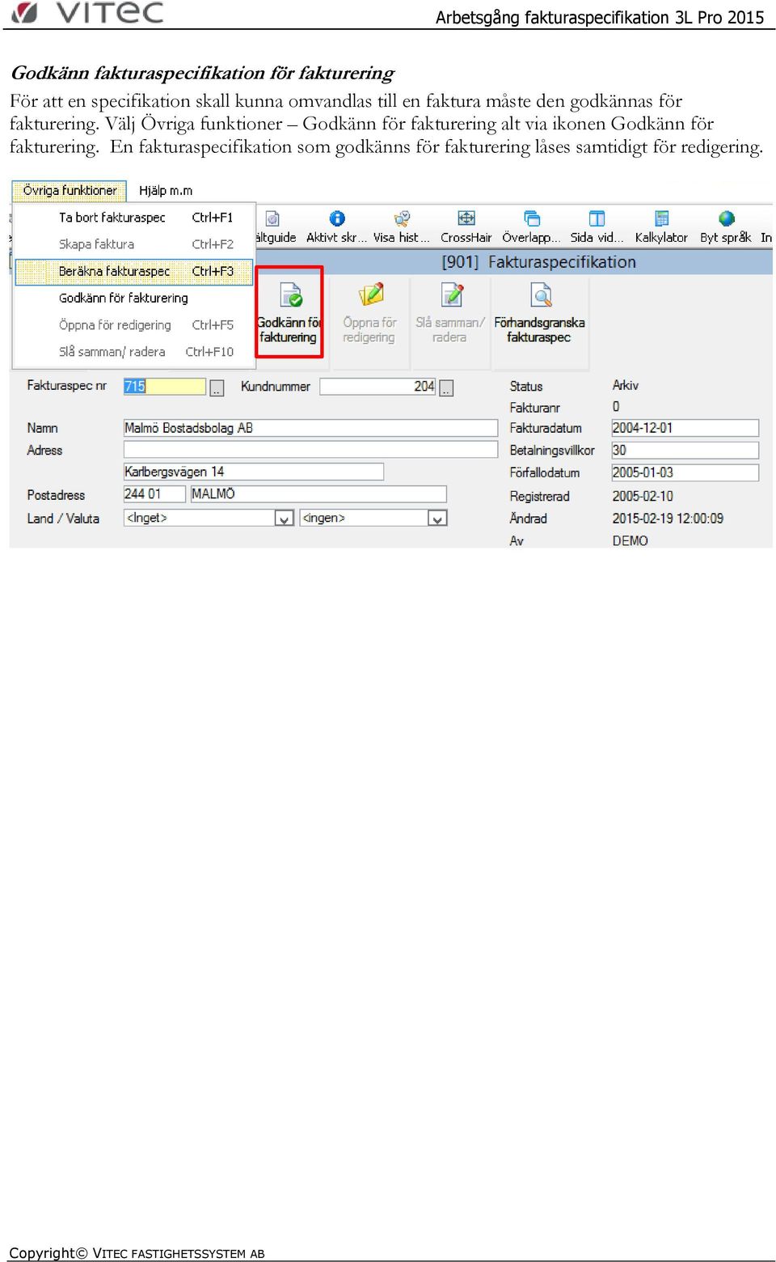Click the Av value DEMO
This screenshot has width=776, height=1262.
point(630,540)
